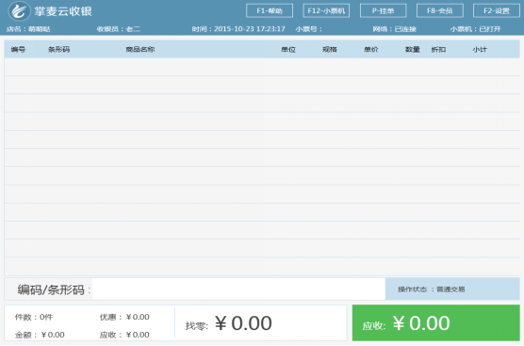Open the F2-设置 settings button

[x=497, y=10]
